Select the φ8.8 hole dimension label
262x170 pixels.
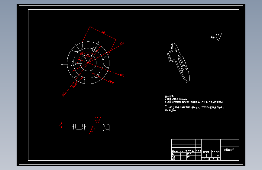click(x=112, y=82)
